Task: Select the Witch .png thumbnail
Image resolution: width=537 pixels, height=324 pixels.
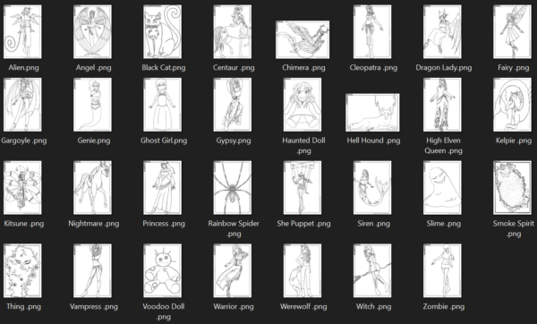Action: point(372,270)
